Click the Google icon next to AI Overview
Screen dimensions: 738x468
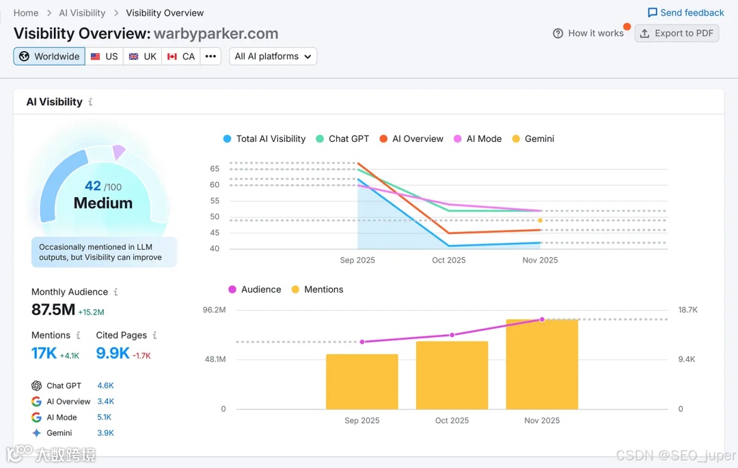(37, 401)
